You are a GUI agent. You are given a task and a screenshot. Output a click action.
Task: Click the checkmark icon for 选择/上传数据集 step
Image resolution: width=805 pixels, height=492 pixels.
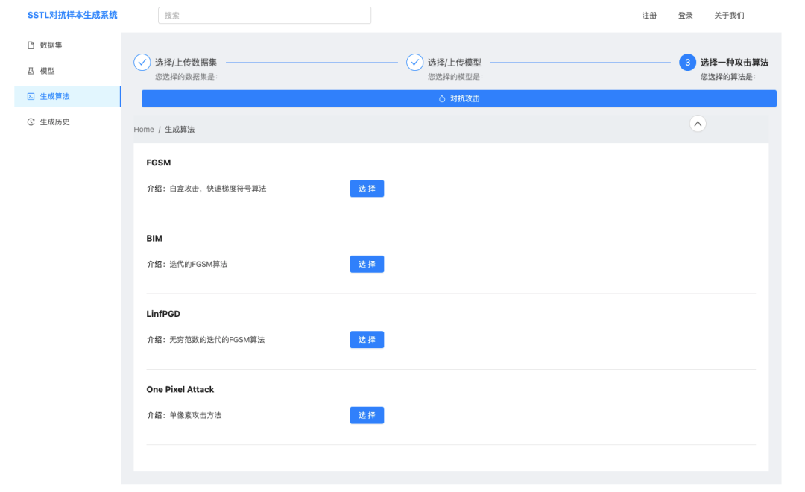tap(142, 62)
